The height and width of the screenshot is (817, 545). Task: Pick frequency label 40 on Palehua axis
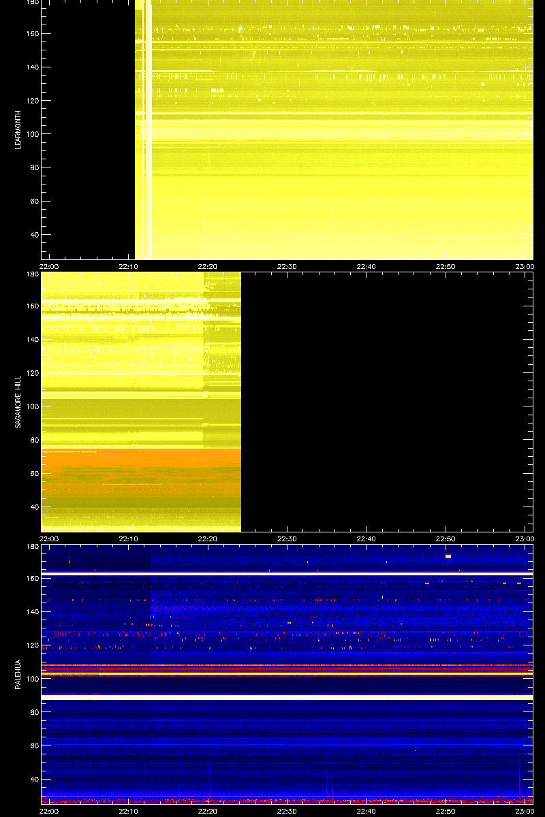click(34, 779)
